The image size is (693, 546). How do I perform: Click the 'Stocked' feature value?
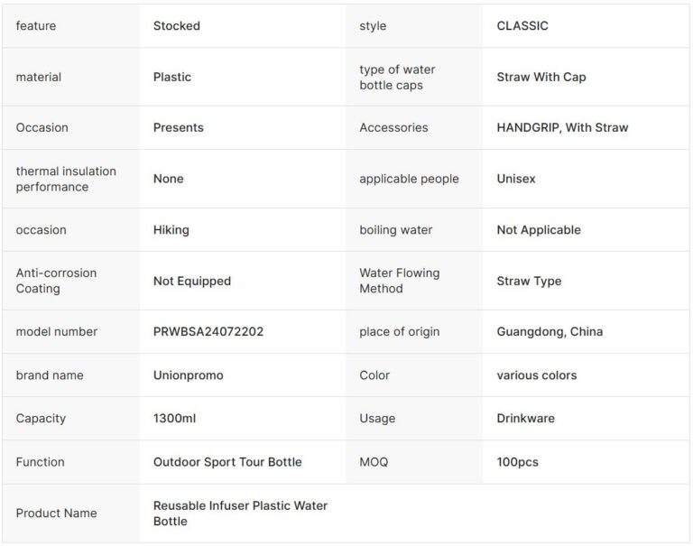coord(177,26)
